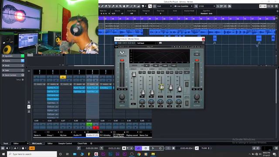Select the My love mixer channel label
279x157 pixels.
63,135
